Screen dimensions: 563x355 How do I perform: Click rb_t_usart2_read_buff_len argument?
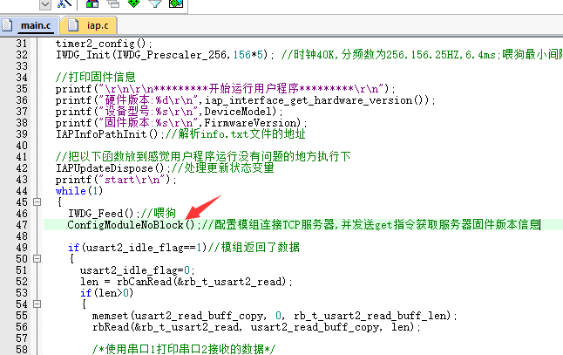(370, 316)
